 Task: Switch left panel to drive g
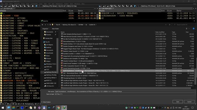[17, 6]
